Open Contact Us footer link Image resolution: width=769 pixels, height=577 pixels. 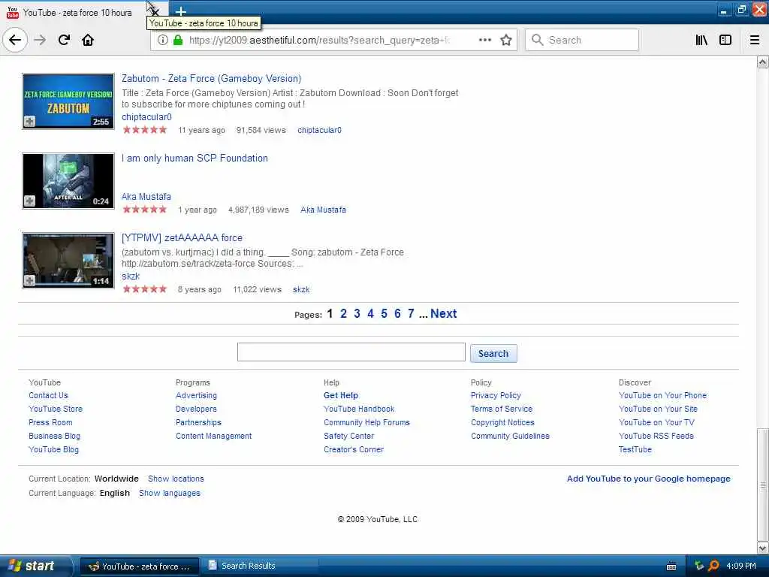48,395
